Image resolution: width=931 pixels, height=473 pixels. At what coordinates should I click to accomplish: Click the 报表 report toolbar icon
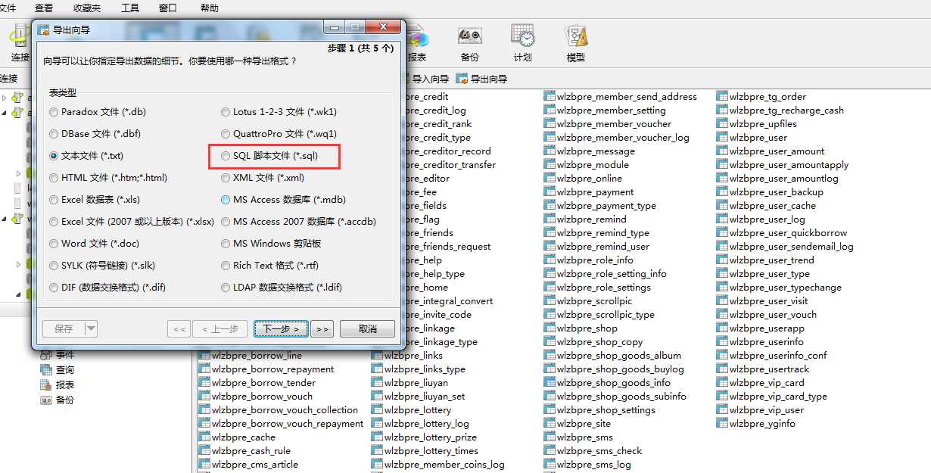[417, 44]
